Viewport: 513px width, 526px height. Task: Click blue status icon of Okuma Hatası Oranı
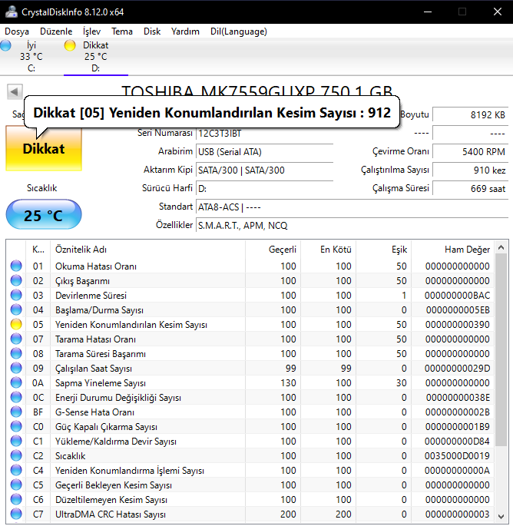16,266
